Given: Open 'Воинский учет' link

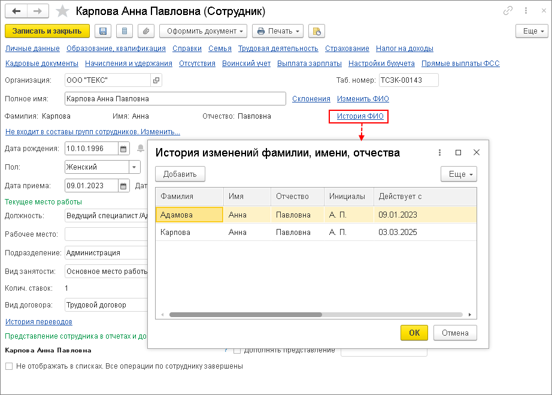Looking at the screenshot, I should point(247,64).
